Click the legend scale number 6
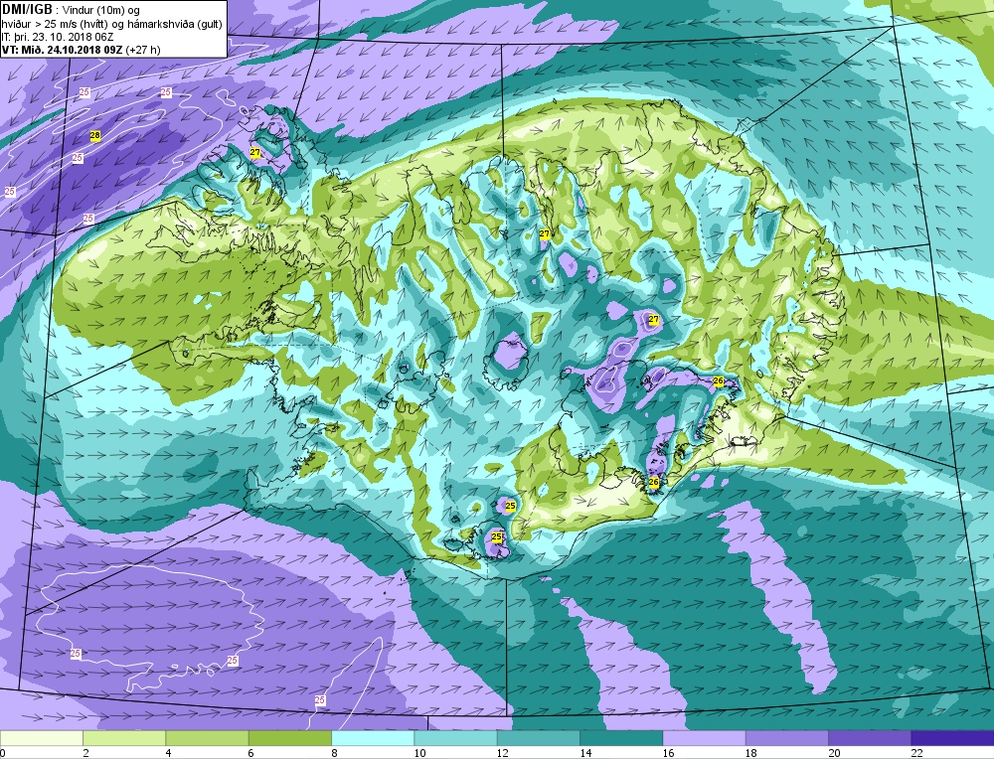 (251, 753)
